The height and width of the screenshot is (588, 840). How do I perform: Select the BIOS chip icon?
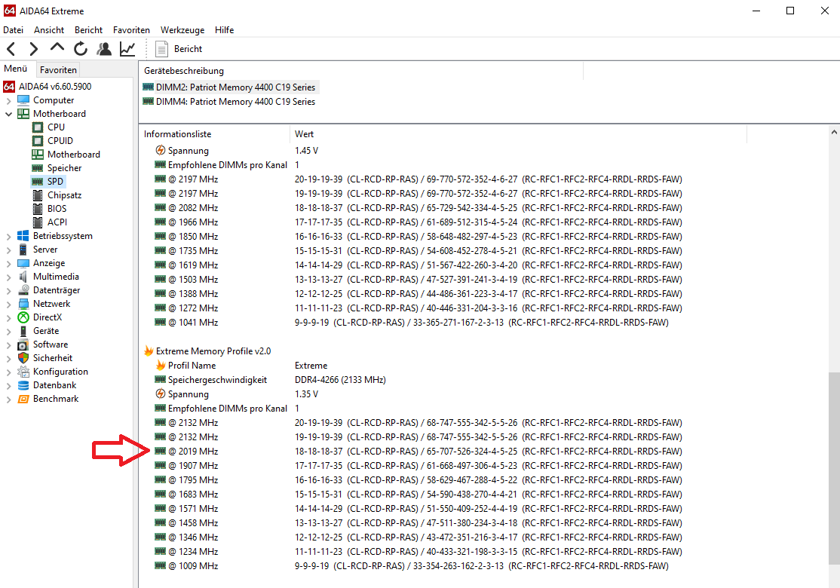point(38,209)
